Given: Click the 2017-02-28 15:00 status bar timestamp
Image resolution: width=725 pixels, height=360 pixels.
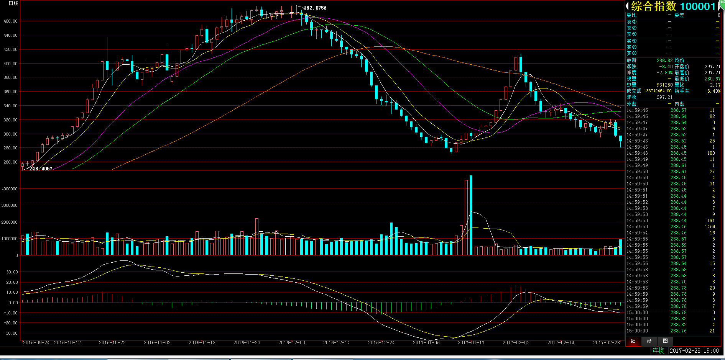Looking at the screenshot, I should click(694, 351).
